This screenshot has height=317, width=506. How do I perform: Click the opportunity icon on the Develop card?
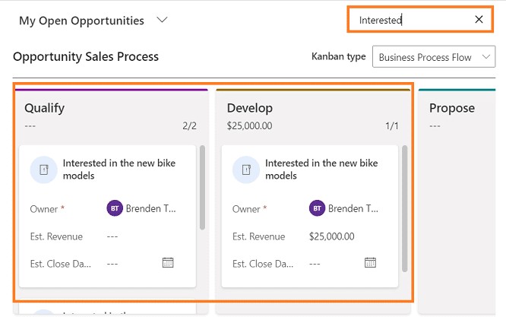click(x=245, y=170)
